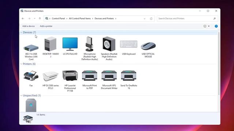Click the vertical scrollbar of the list
The width and height of the screenshot is (234, 131).
tap(219, 63)
